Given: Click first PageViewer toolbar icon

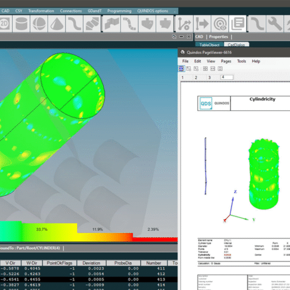Looking at the screenshot, I should click(182, 68).
